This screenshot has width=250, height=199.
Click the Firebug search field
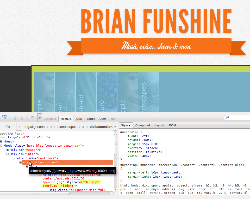click(237, 117)
